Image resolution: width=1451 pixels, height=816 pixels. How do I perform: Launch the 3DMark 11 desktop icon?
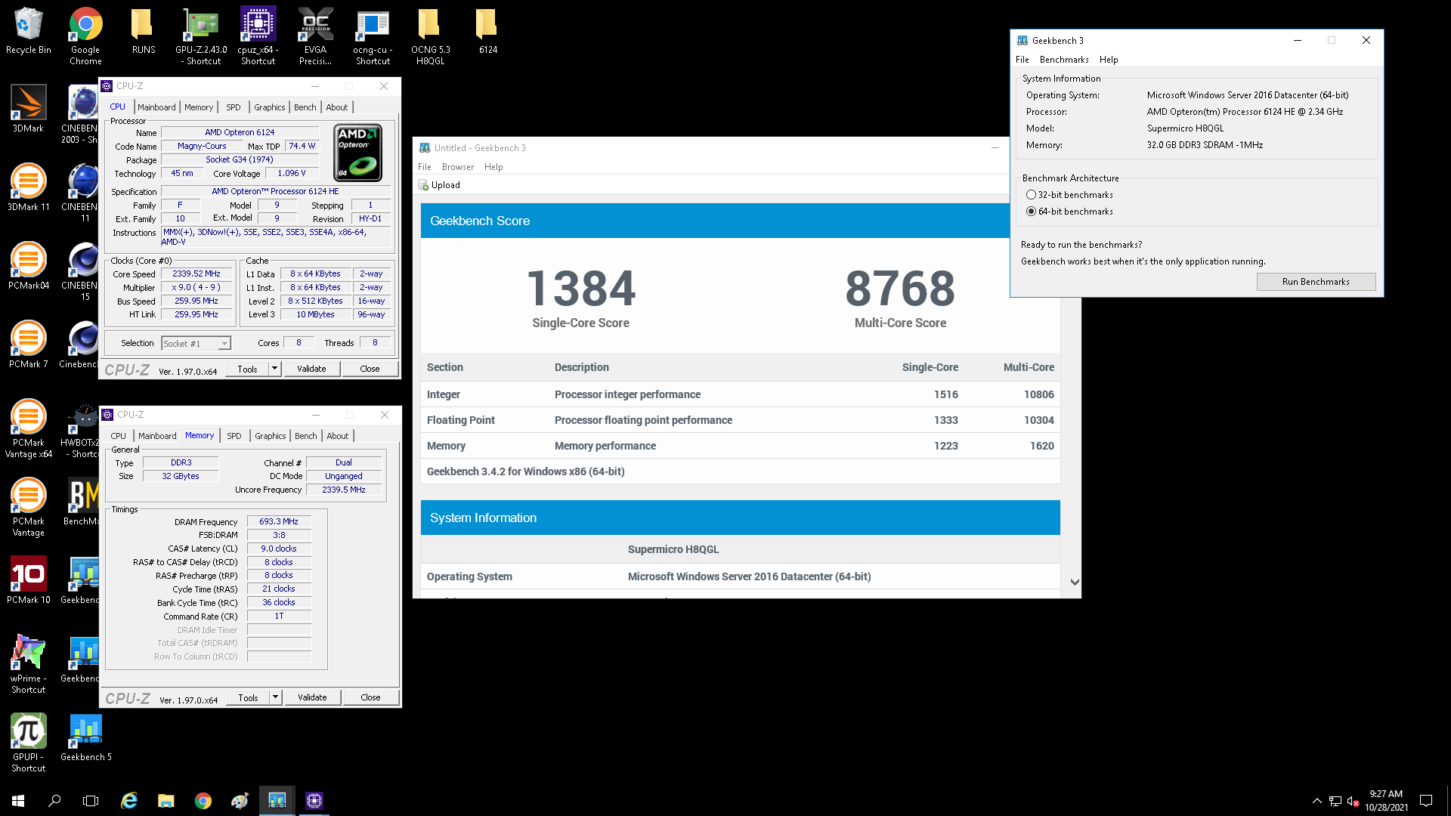pyautogui.click(x=29, y=187)
